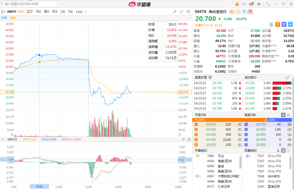294x189 pixels.
Task: Select the 5分 interval tab
Action: tap(71, 12)
